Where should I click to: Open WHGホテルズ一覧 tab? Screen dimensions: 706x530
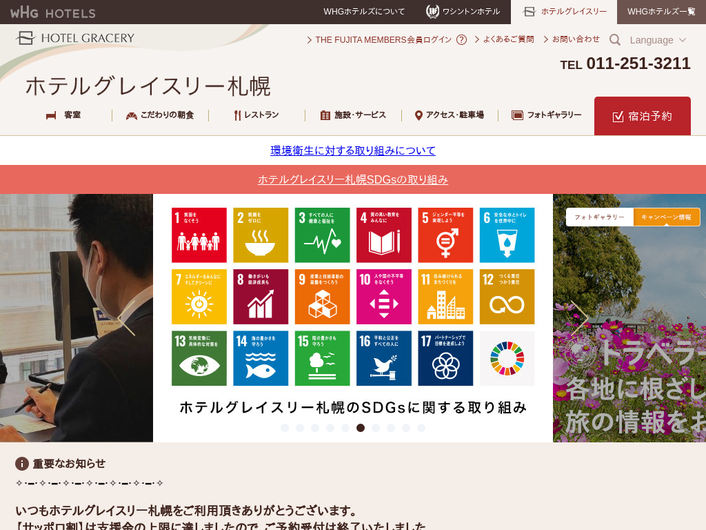click(661, 12)
